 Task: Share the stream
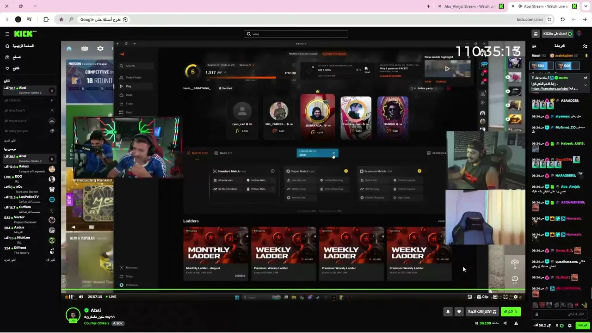(505, 323)
